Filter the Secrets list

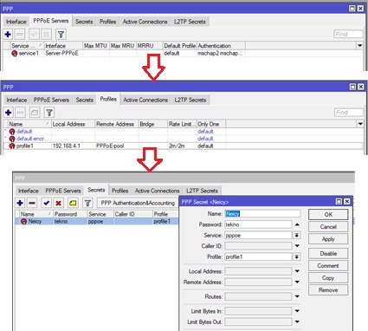[87, 203]
